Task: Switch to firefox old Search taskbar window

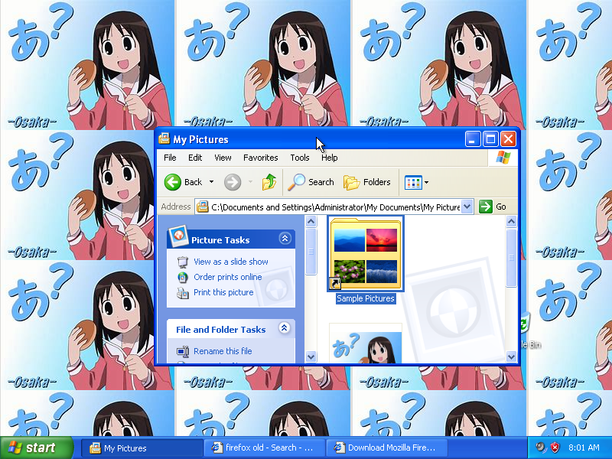Action: pos(265,448)
